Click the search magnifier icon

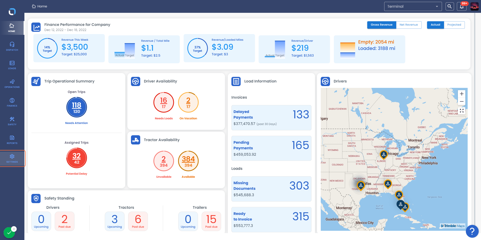(x=450, y=6)
